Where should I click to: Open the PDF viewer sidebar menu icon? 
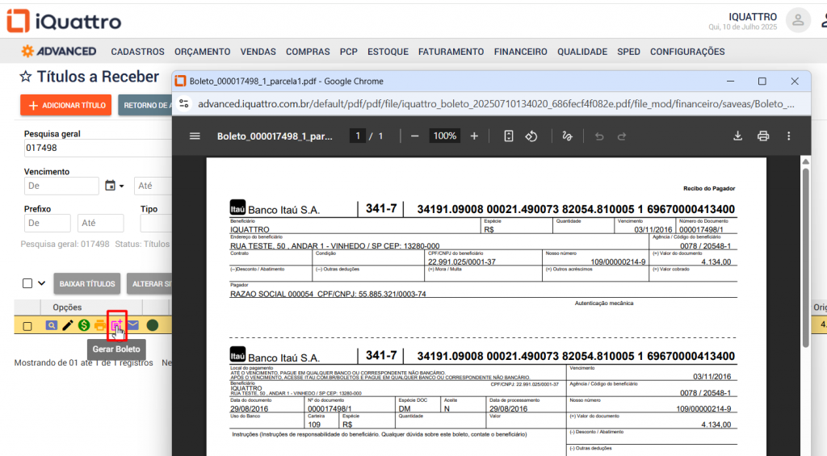coord(195,136)
